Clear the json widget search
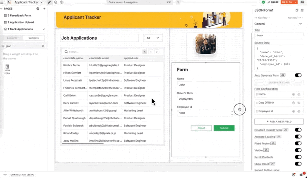Viewport: 308px width, 178px height. click(43, 46)
